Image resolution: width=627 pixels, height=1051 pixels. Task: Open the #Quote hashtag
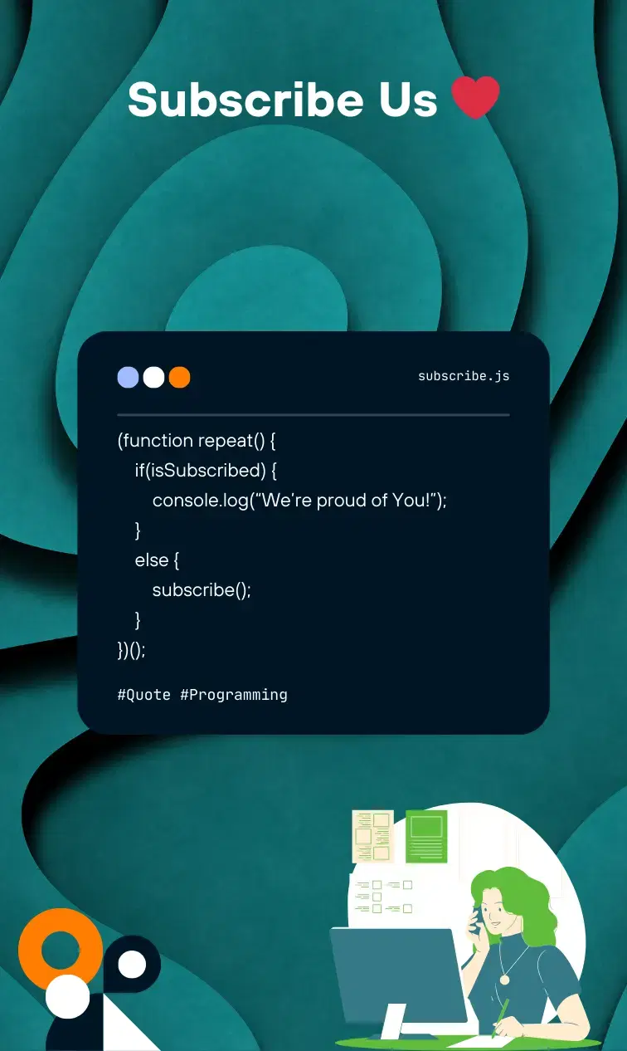(144, 695)
